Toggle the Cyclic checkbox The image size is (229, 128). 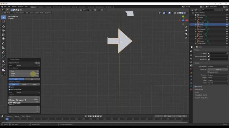point(9,87)
